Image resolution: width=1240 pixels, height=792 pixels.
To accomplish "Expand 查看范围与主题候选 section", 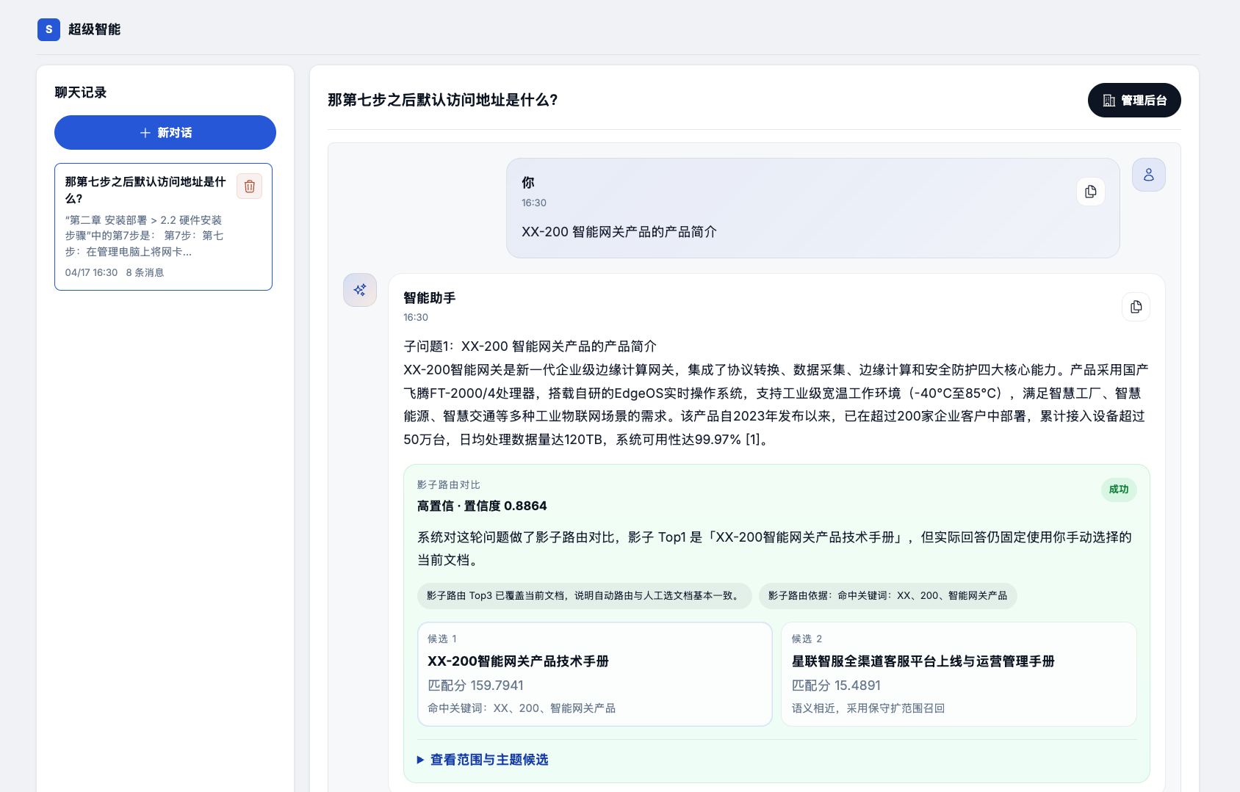I will tap(489, 760).
